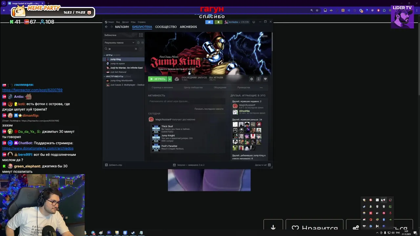Click Добавить игру button

click(114, 165)
